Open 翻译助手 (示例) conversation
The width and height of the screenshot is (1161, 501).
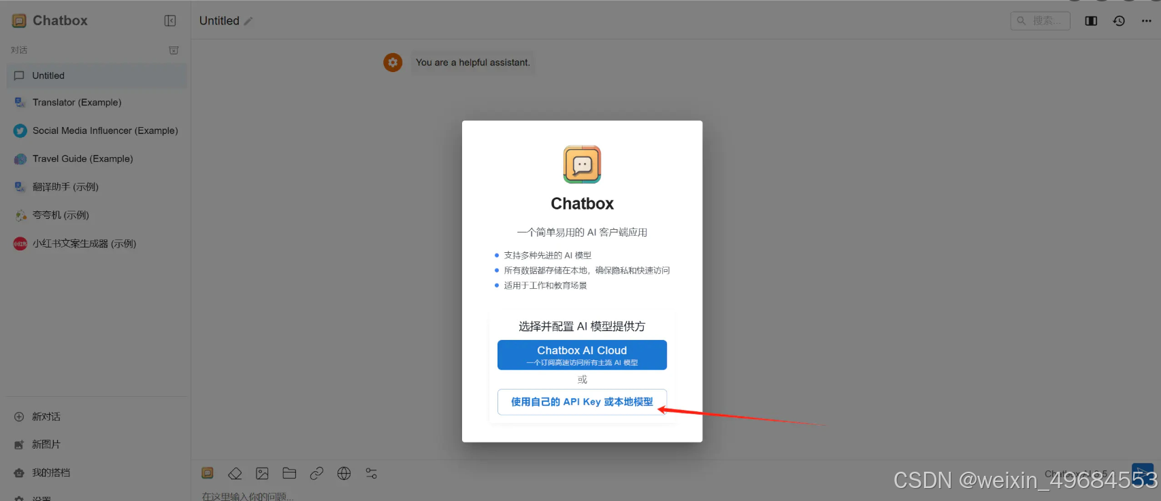pyautogui.click(x=97, y=187)
